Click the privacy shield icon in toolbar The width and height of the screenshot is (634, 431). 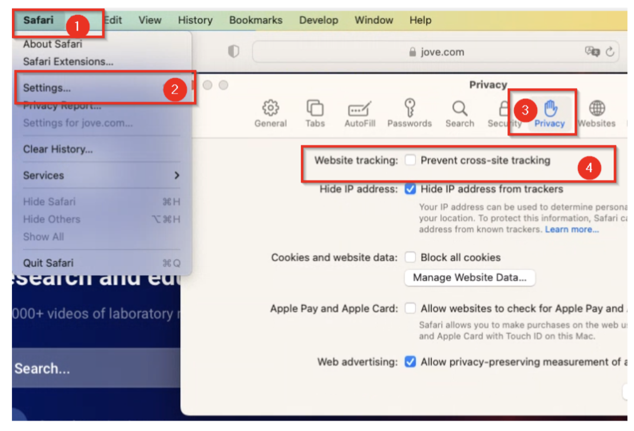[x=234, y=51]
